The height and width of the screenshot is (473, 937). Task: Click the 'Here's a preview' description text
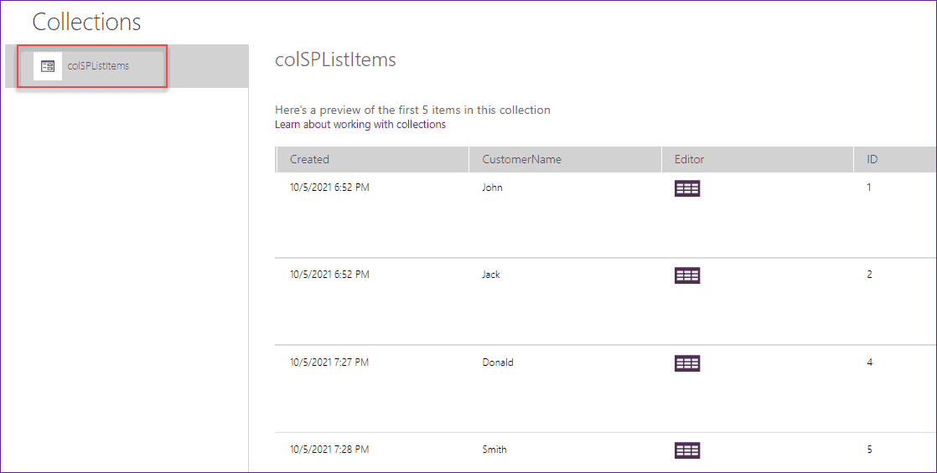[x=412, y=110]
